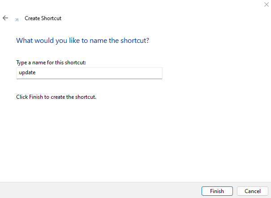Go back with the left arrow icon
The image size is (271, 198).
point(5,18)
